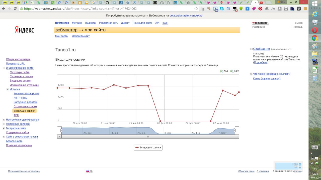Open Директ in the top menu
Viewport: 321px width, 180px height.
point(125,23)
